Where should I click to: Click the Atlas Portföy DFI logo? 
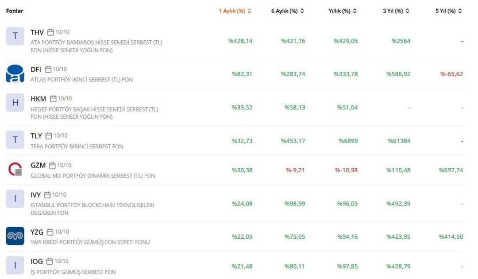(x=15, y=74)
